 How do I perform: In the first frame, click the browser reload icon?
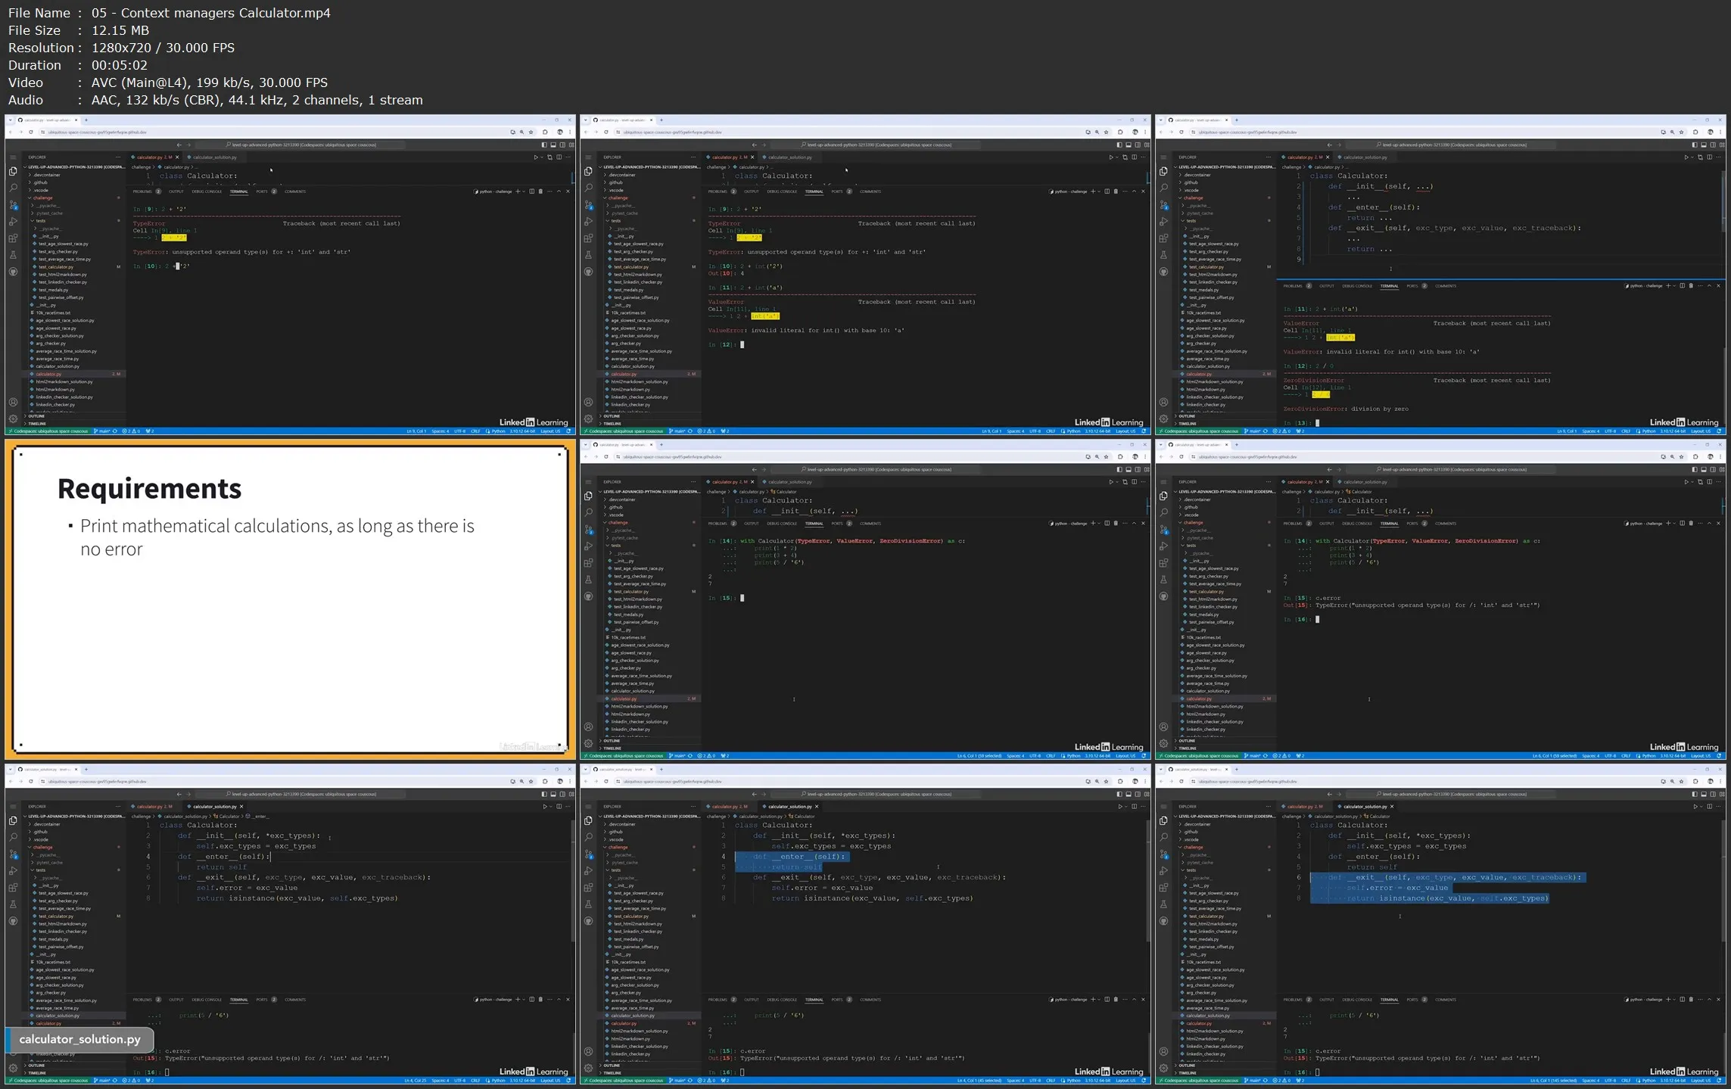(x=31, y=132)
